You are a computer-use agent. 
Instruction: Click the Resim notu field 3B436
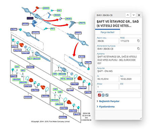108,41
